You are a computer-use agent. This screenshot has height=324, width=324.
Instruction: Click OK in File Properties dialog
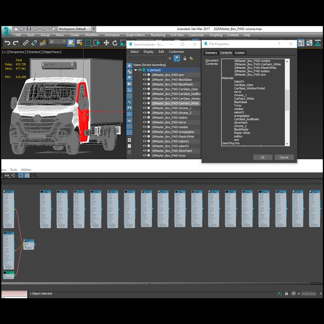(262, 157)
